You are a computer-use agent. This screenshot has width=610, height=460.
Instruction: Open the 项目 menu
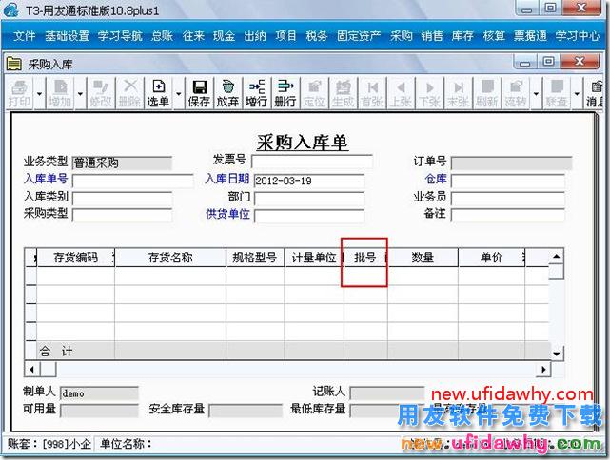(285, 36)
